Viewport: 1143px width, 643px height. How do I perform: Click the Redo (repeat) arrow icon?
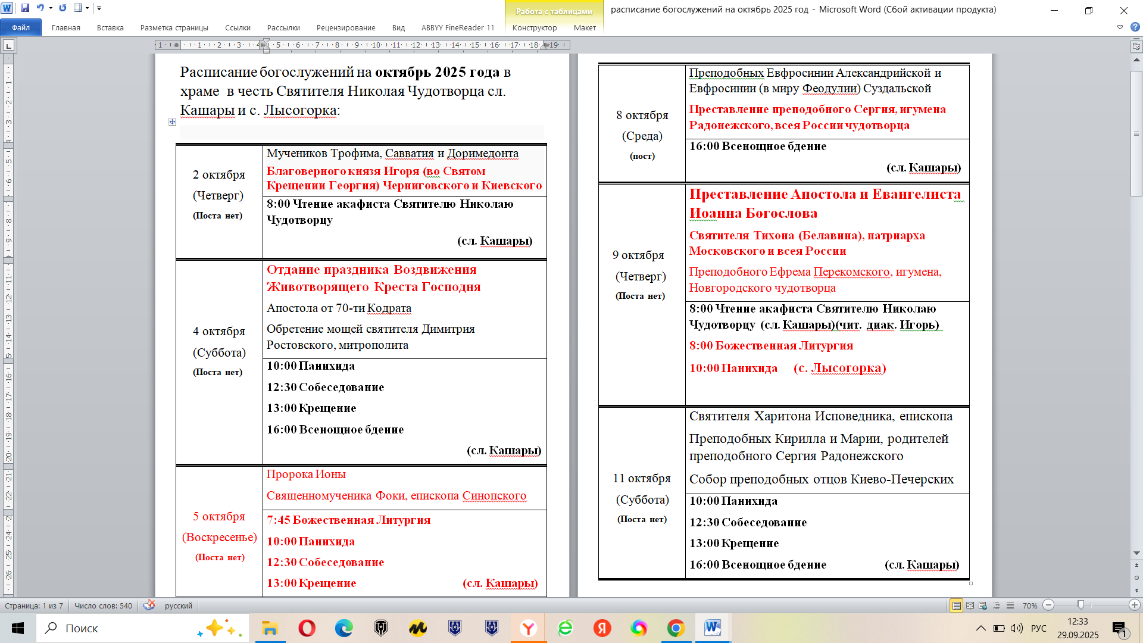coord(63,8)
